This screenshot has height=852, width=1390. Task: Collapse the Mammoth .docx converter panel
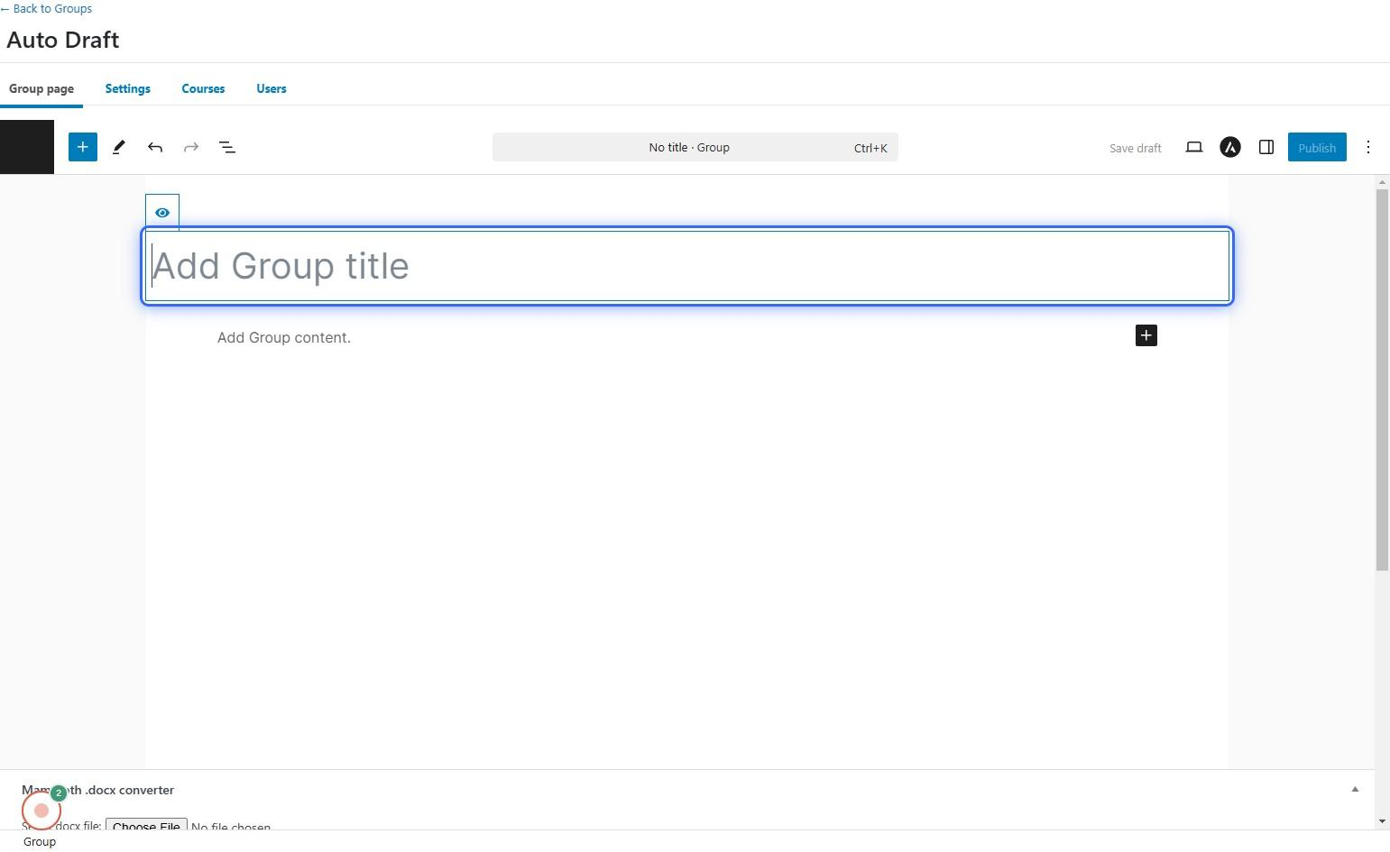[1354, 790]
